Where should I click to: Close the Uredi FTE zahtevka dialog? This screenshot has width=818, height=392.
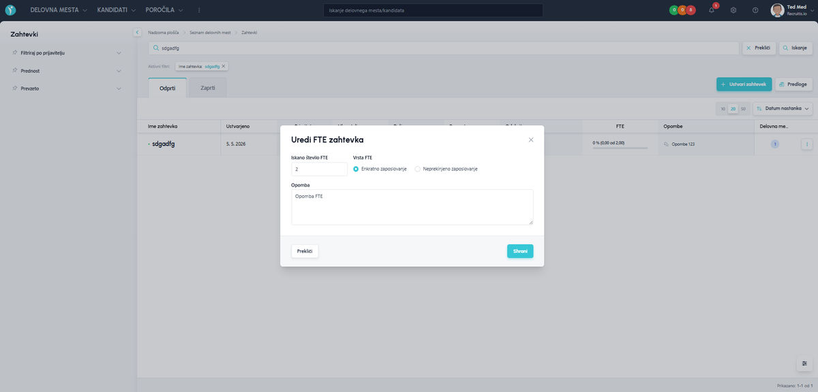[x=531, y=140]
